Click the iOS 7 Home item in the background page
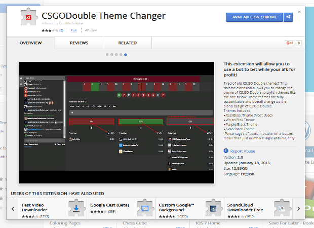The height and width of the screenshot is (228, 314). [208, 223]
